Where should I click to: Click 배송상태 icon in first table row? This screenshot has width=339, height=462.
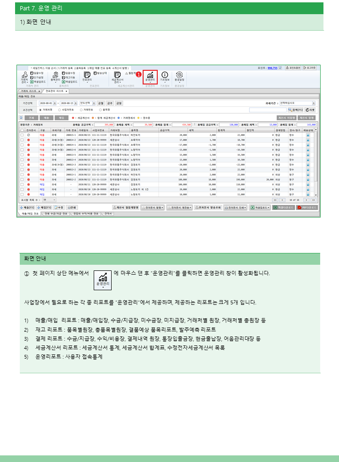(x=308, y=135)
